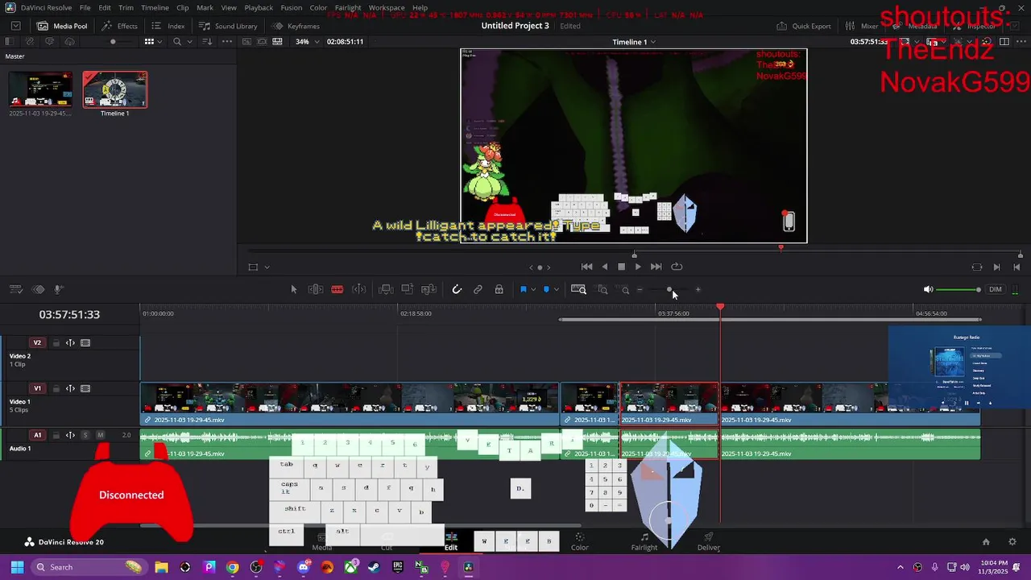Viewport: 1031px width, 580px height.
Task: Lock the V1 video track
Action: click(x=56, y=388)
